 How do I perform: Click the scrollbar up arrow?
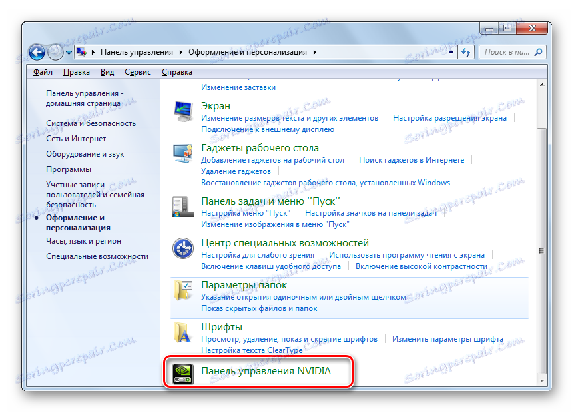click(x=542, y=85)
